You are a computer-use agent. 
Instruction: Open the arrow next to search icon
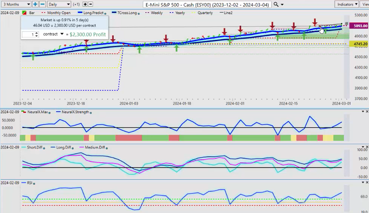(282, 5)
